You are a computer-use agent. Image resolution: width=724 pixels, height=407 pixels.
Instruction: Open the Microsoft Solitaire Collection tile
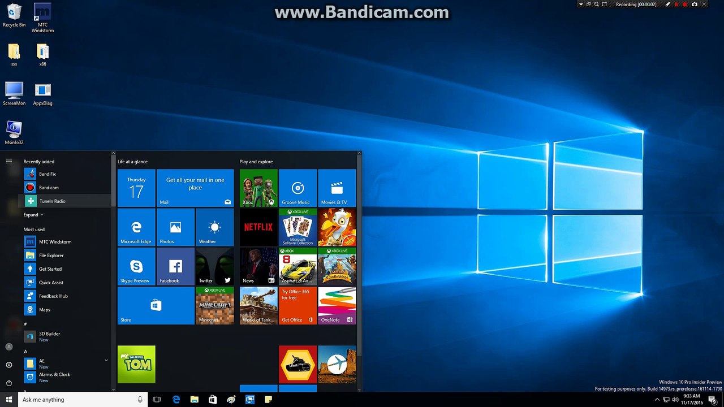[x=298, y=227]
